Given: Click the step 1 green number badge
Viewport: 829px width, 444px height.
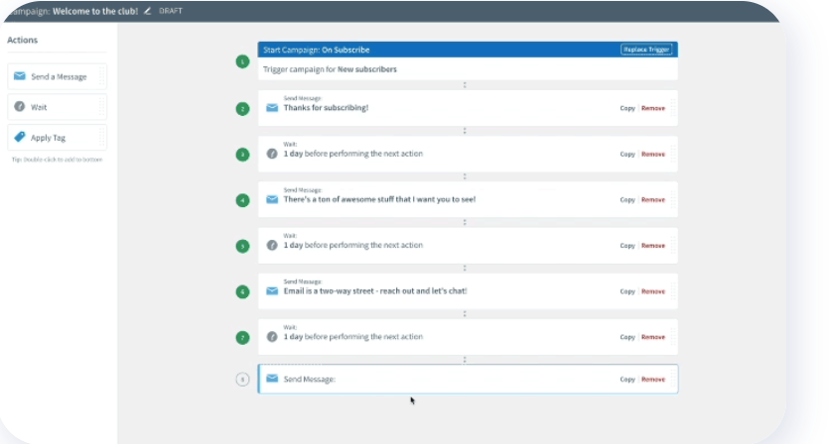Looking at the screenshot, I should pyautogui.click(x=242, y=61).
